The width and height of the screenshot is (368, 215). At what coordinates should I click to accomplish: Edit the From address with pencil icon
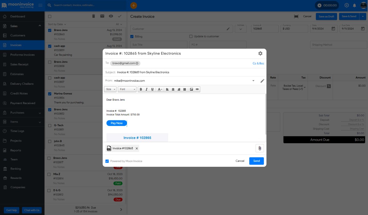coord(262,81)
